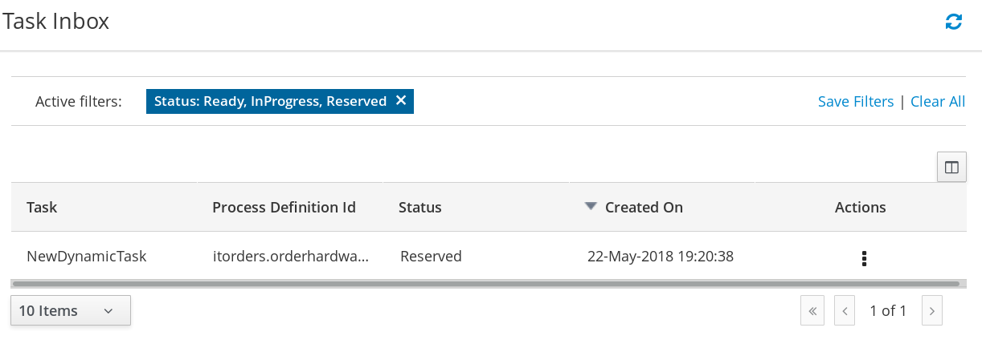Select the Status: Ready, InProgress, Reserved filter chip
The image size is (982, 352).
click(270, 101)
